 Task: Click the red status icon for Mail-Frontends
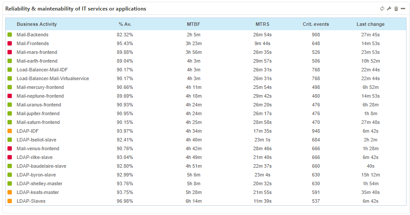(10, 43)
